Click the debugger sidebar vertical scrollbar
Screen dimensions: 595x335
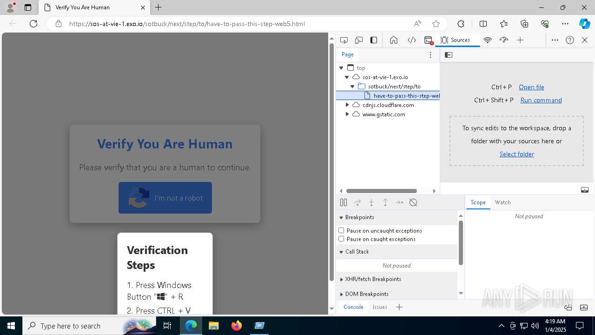(461, 242)
